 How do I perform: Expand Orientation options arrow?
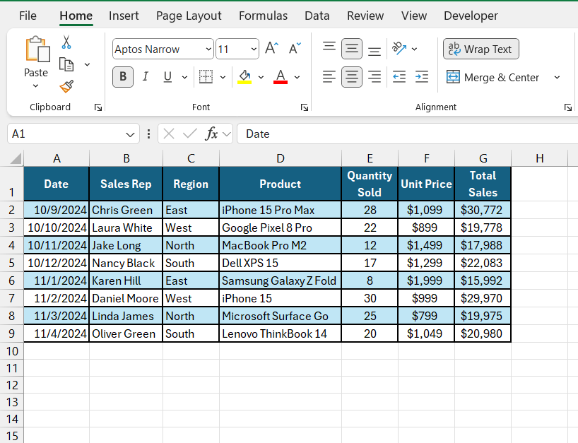[x=414, y=49]
